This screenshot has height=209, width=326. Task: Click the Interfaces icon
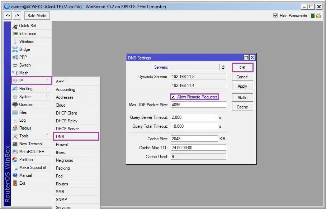click(15, 34)
